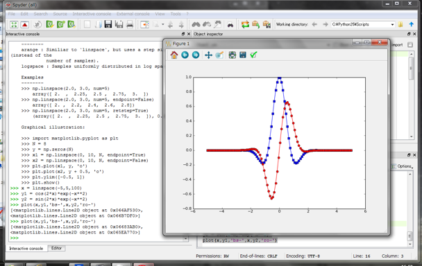Save the figure with disk icon
This screenshot has width=422, height=266.
click(243, 55)
